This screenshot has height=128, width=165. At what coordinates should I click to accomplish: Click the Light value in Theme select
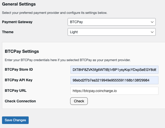tap(74, 32)
